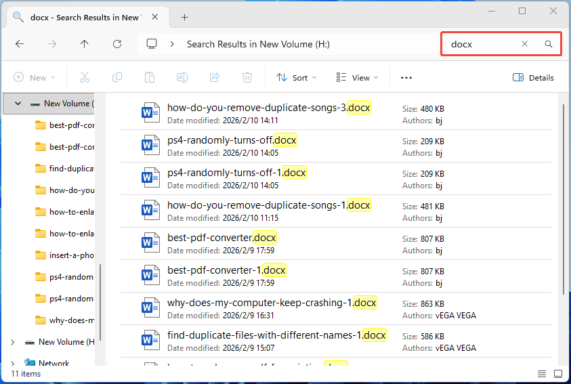Click the file list vertical scrollbar
The image size is (571, 384).
564,200
